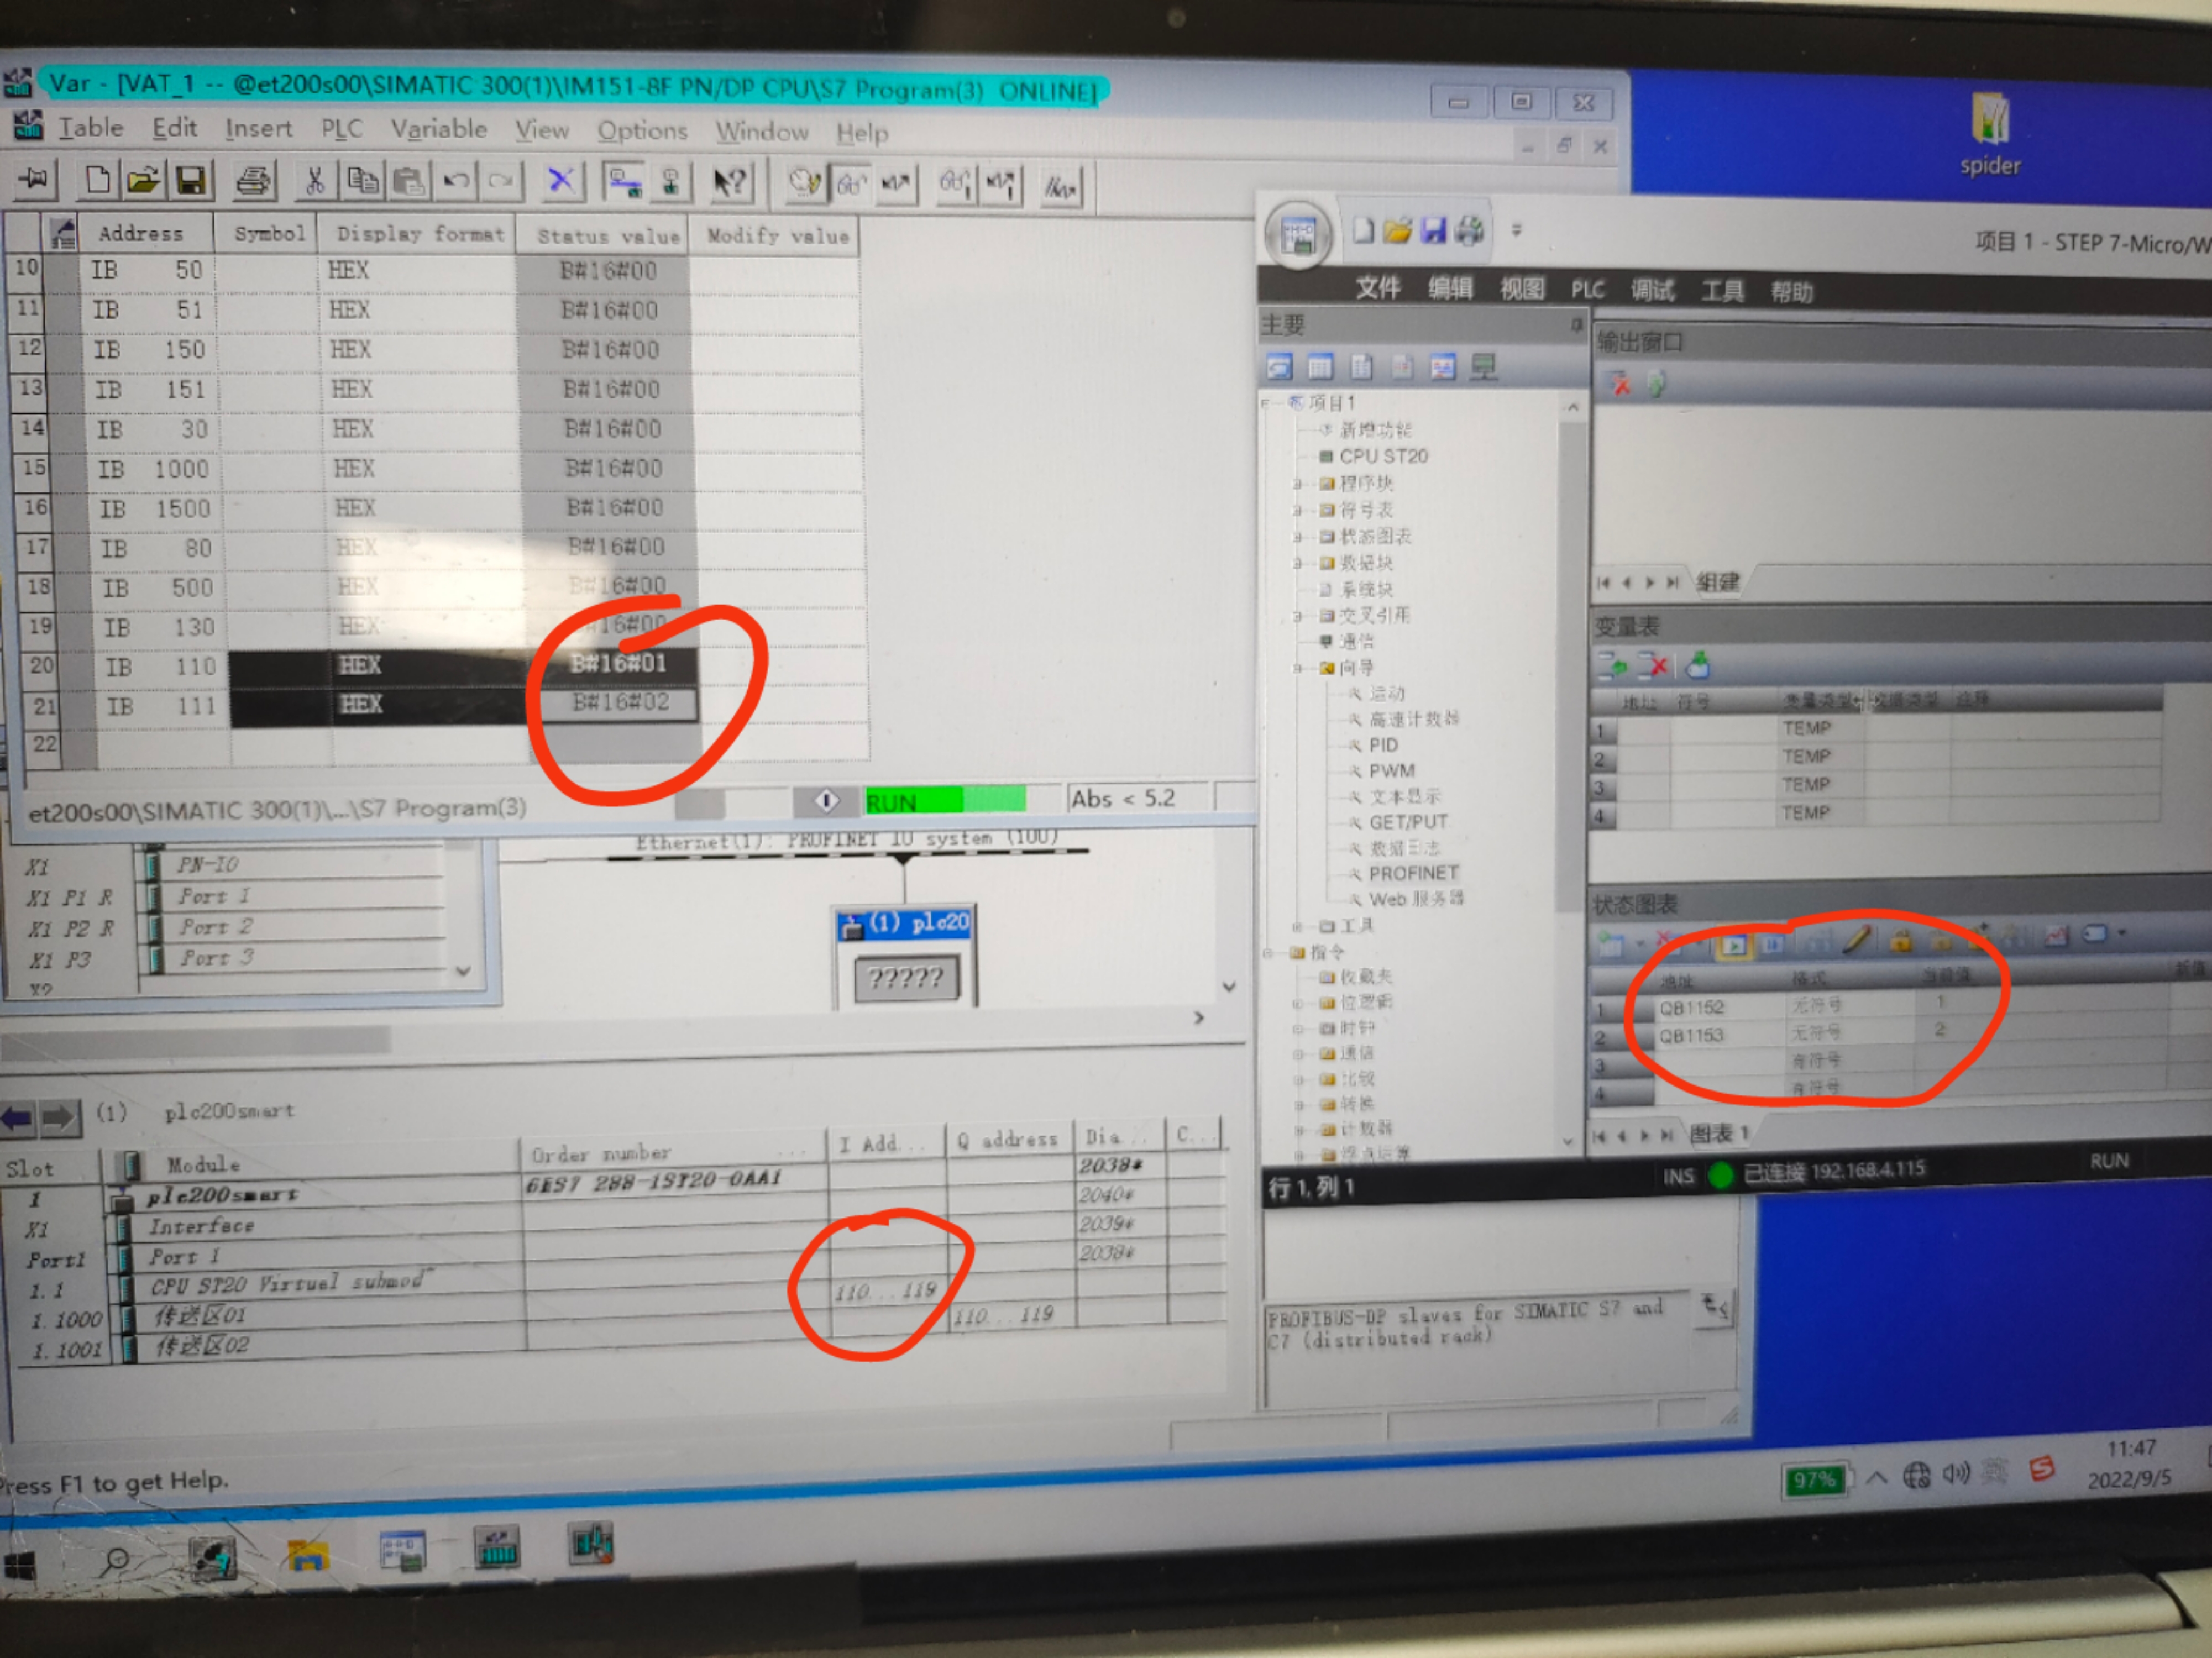Click Micro/WIN quick-access Save icon
Image resolution: width=2212 pixels, height=1658 pixels.
[x=1433, y=232]
